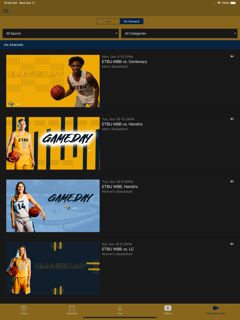Tap the Home house icon
Image resolution: width=240 pixels, height=320 pixels.
(x=24, y=308)
